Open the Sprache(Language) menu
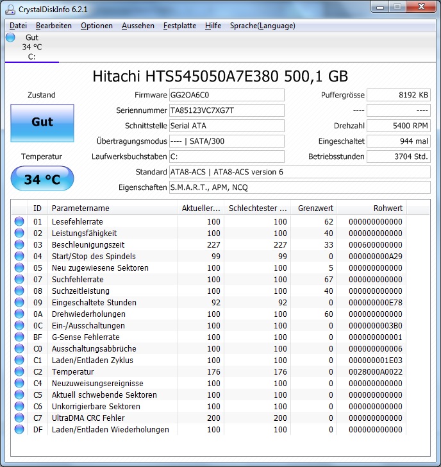The width and height of the screenshot is (441, 467). point(262,26)
